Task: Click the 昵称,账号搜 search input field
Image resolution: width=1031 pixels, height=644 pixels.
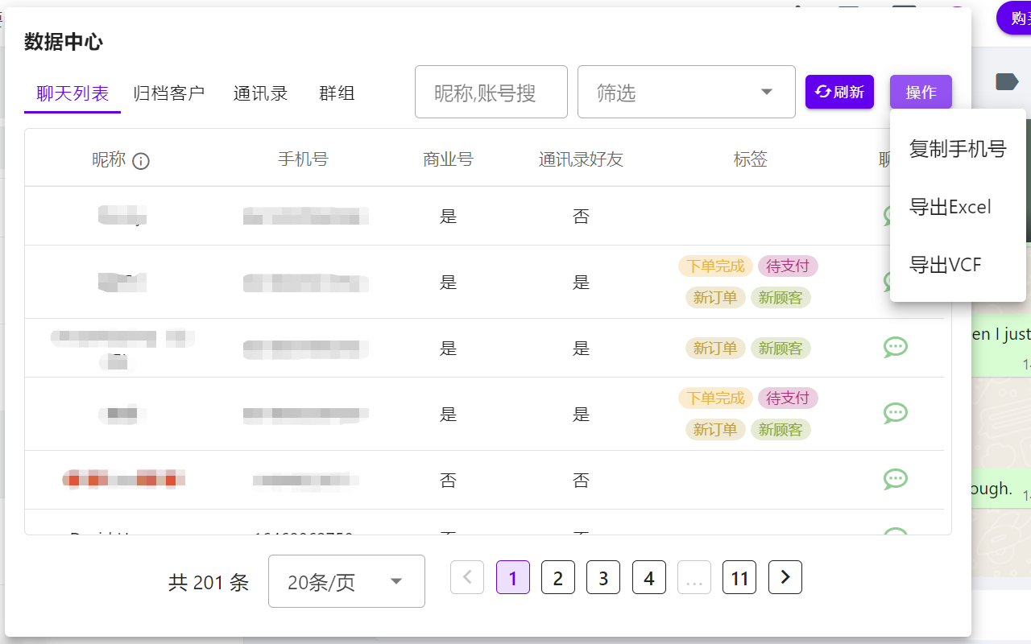Action: pyautogui.click(x=491, y=91)
